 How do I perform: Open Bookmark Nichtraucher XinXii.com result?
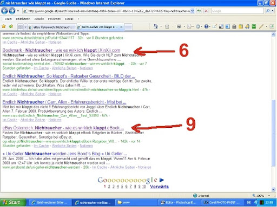(x=61, y=50)
